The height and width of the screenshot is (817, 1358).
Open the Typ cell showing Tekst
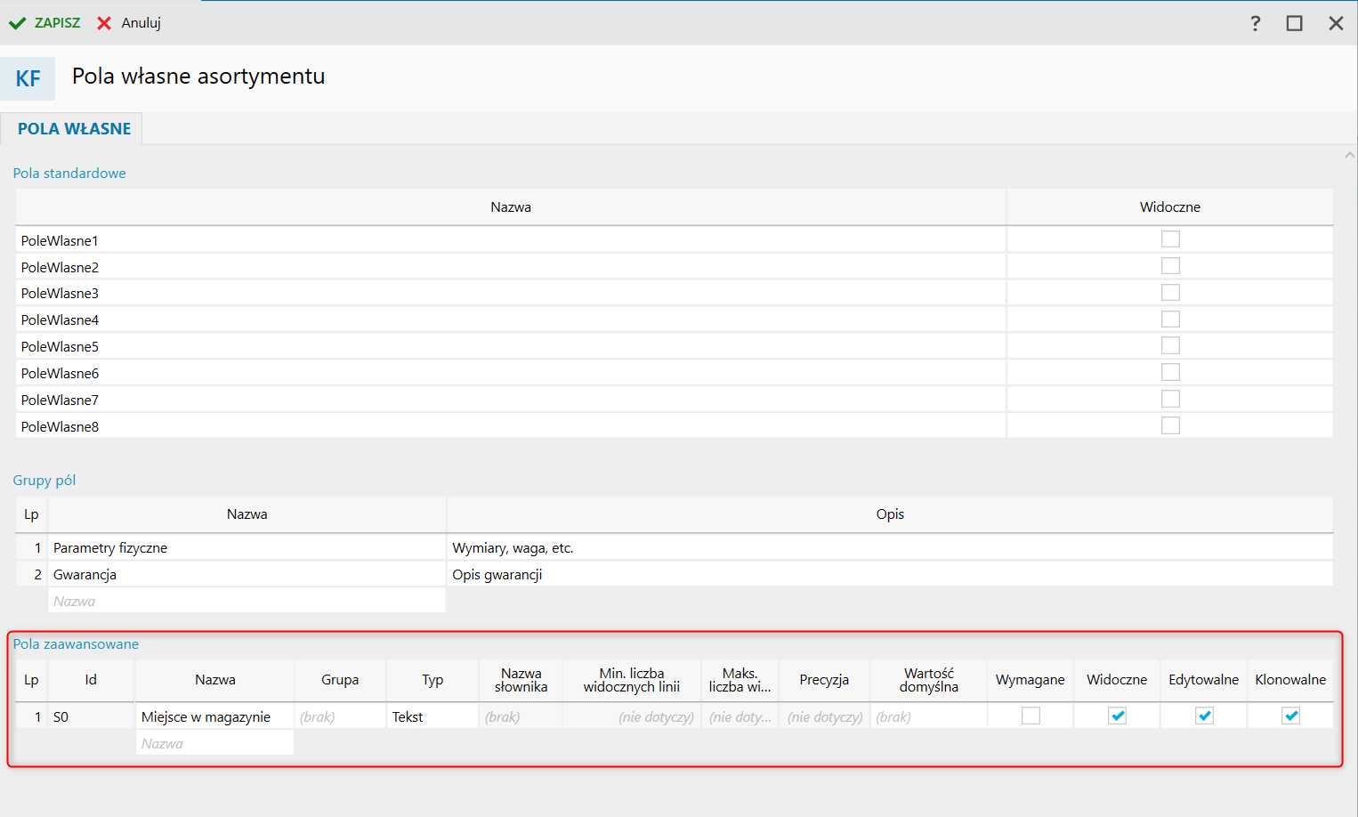pyautogui.click(x=432, y=716)
